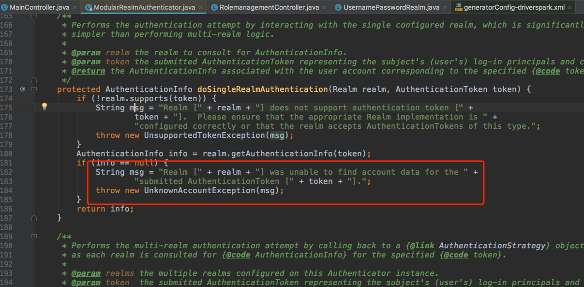Click the lightbulb intention icon beside line 175

click(44, 106)
